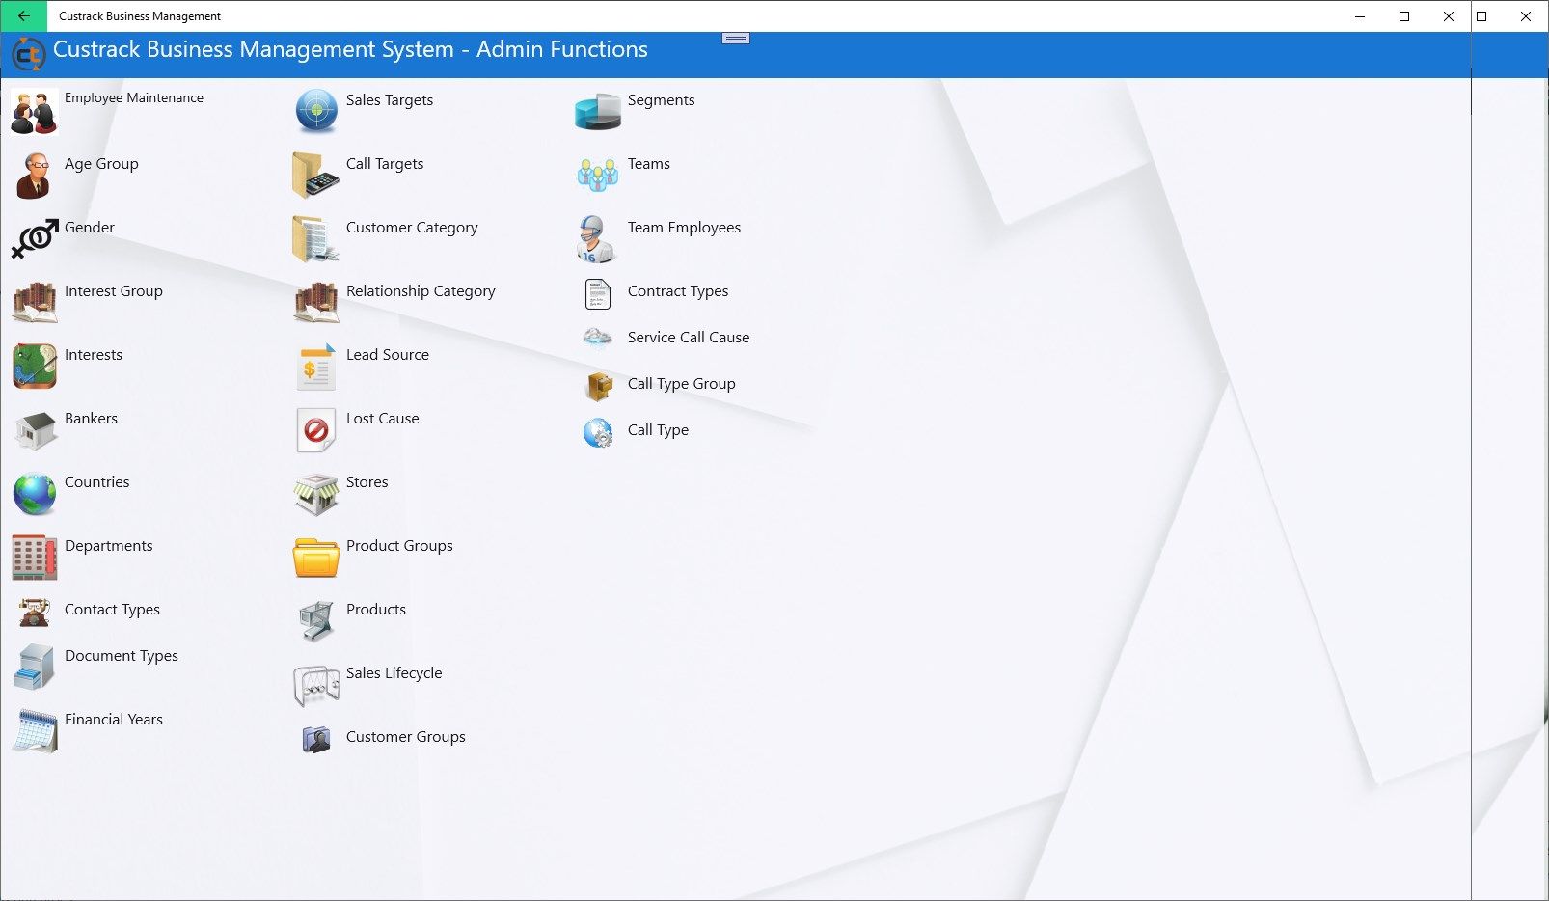Screen dimensions: 1549x901
Task: Click the Lost Cause prohibited icon
Action: pyautogui.click(x=316, y=430)
